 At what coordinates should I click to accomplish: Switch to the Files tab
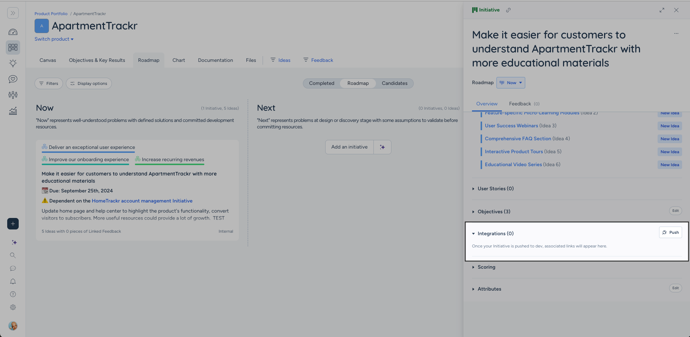pyautogui.click(x=251, y=60)
